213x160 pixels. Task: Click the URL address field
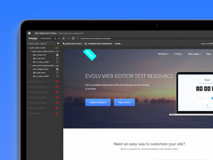tap(144, 39)
